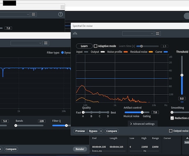This screenshot has height=156, width=189.
Task: Set Quality slider to D (Best)
Action: tap(108, 112)
